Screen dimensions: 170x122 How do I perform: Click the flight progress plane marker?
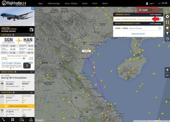click(24, 58)
